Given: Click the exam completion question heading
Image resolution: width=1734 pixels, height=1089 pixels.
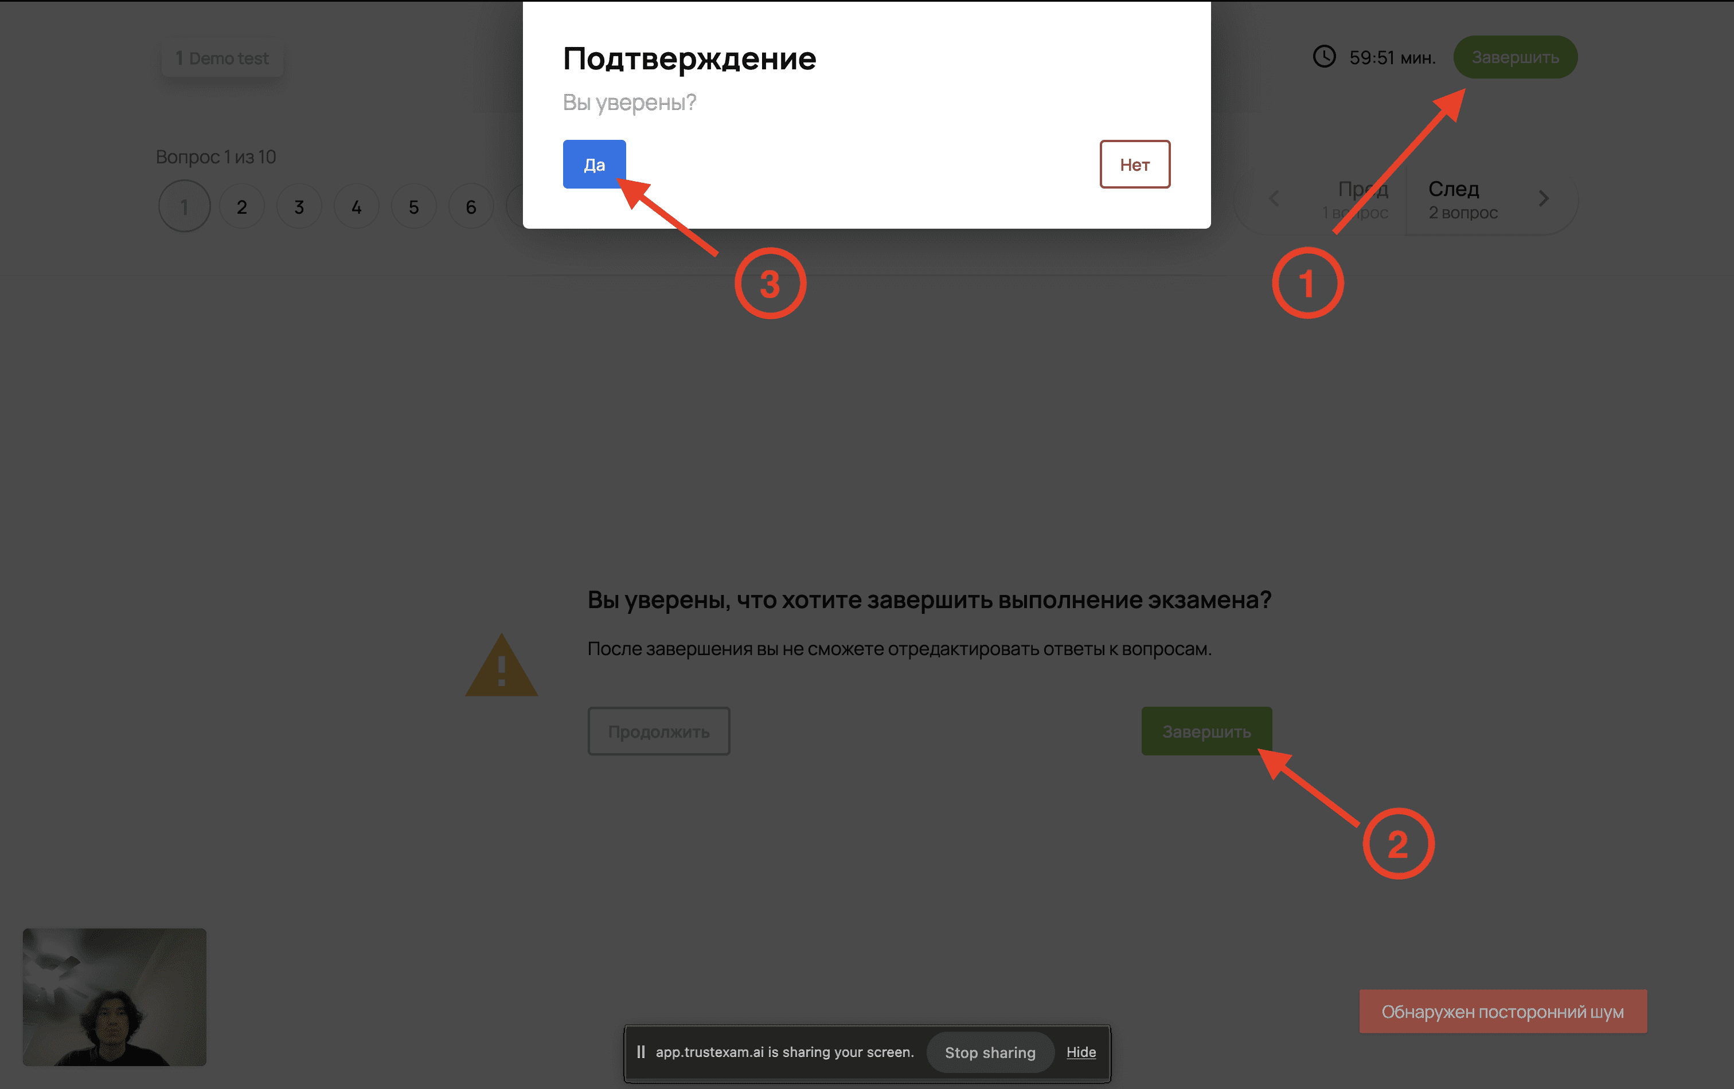Looking at the screenshot, I should (930, 600).
